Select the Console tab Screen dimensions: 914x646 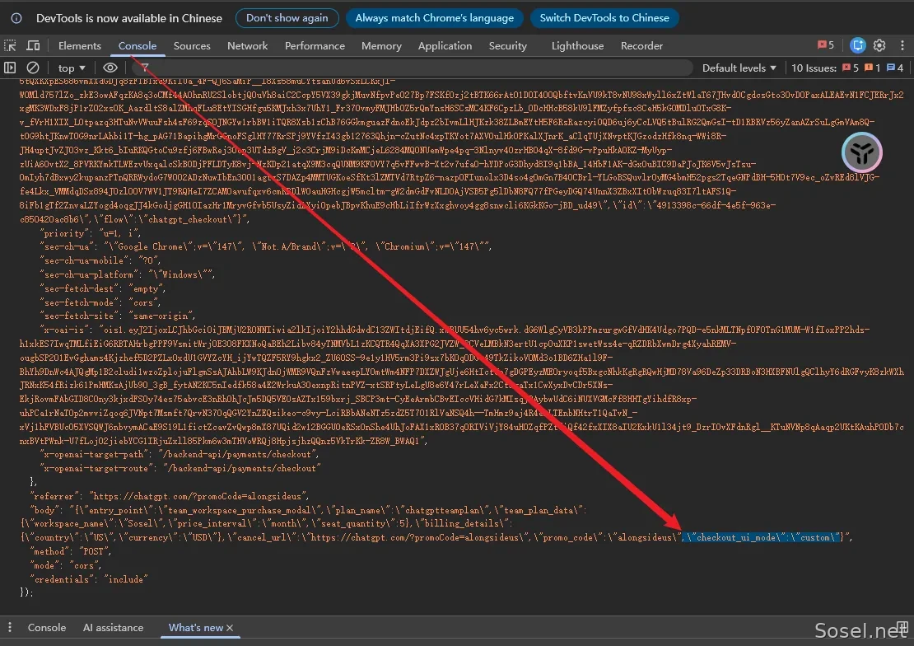pyautogui.click(x=137, y=45)
